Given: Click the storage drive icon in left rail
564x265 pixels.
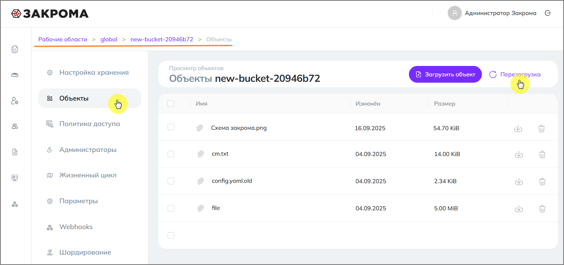Looking at the screenshot, I should pyautogui.click(x=15, y=75).
